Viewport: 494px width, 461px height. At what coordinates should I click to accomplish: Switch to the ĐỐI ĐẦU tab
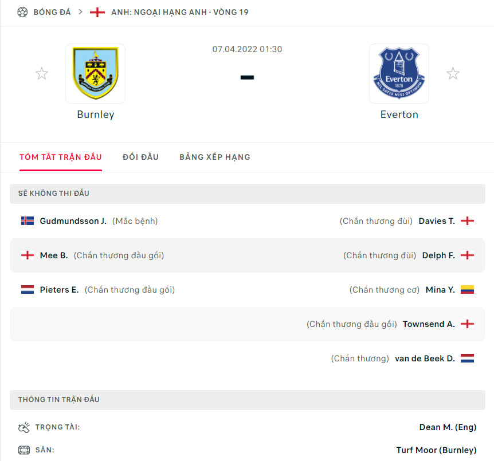140,157
